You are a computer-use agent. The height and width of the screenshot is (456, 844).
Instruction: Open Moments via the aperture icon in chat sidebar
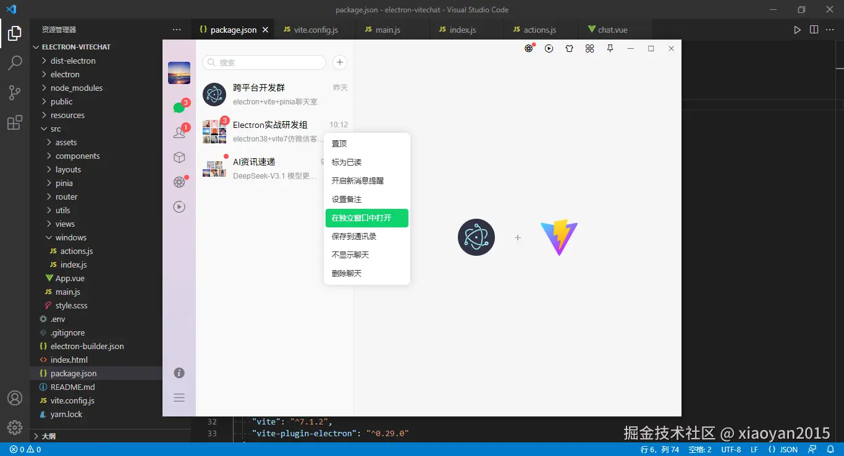(x=179, y=182)
